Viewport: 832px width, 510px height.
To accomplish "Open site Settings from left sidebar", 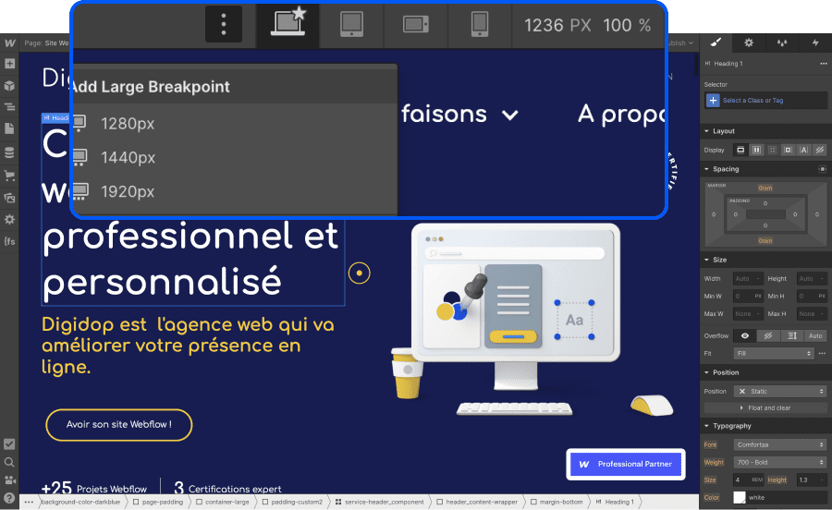I will tap(9, 220).
